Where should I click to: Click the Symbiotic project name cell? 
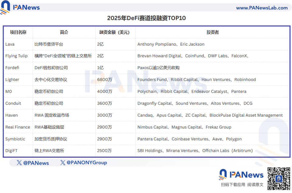coord(15,139)
